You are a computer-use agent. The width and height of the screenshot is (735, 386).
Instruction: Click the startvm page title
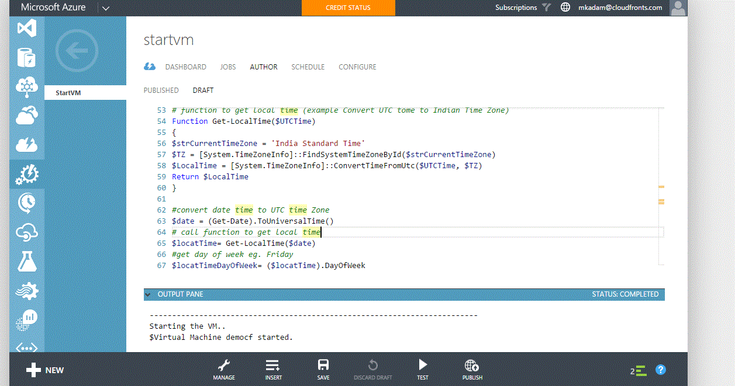(169, 40)
